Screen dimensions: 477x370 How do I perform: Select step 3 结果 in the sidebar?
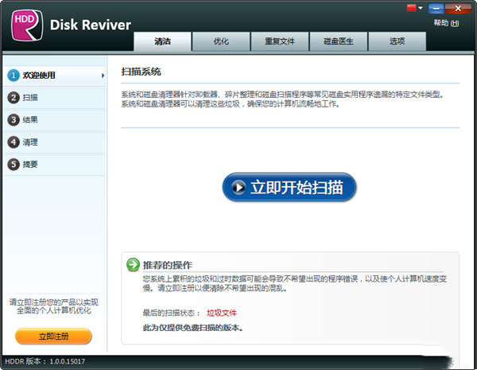click(55, 120)
